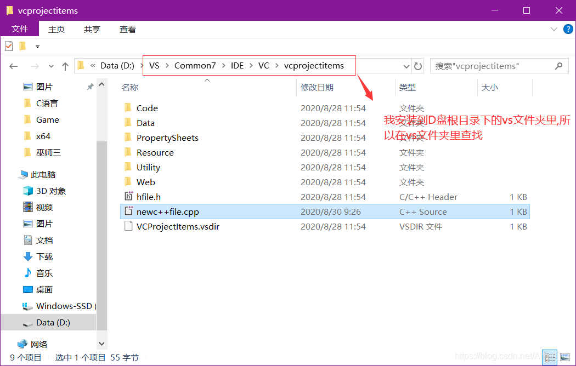576x366 pixels.
Task: Open the 文件 menu
Action: click(x=20, y=29)
